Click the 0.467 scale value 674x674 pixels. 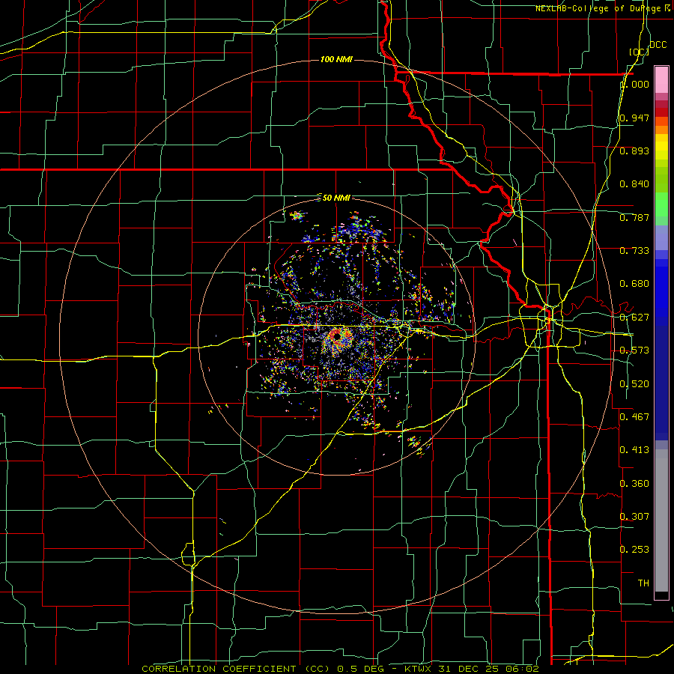tap(634, 416)
